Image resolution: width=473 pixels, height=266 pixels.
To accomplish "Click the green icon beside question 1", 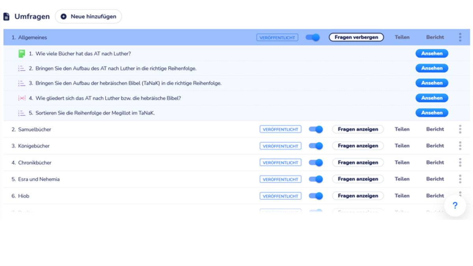I will [x=22, y=54].
